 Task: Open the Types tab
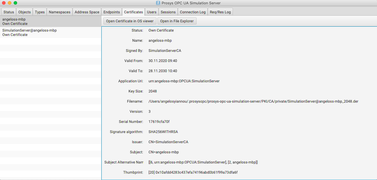pos(40,12)
